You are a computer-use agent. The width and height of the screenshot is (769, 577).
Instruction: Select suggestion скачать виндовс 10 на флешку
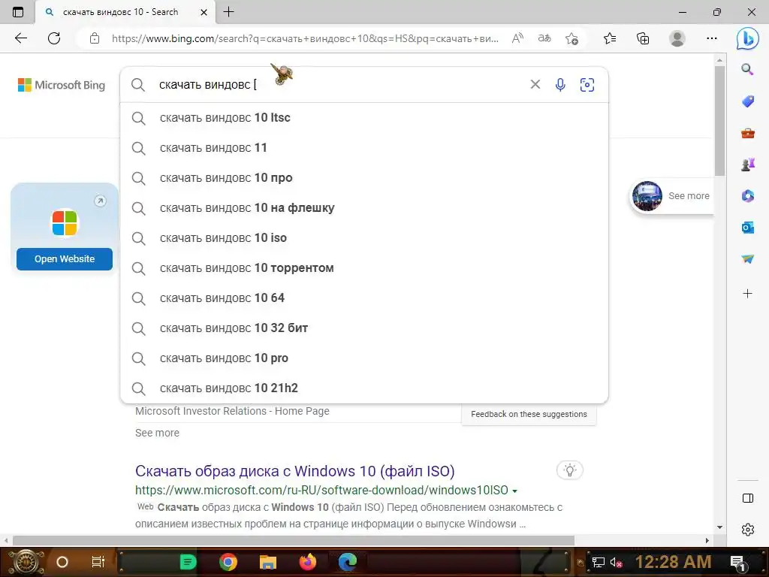[364, 208]
